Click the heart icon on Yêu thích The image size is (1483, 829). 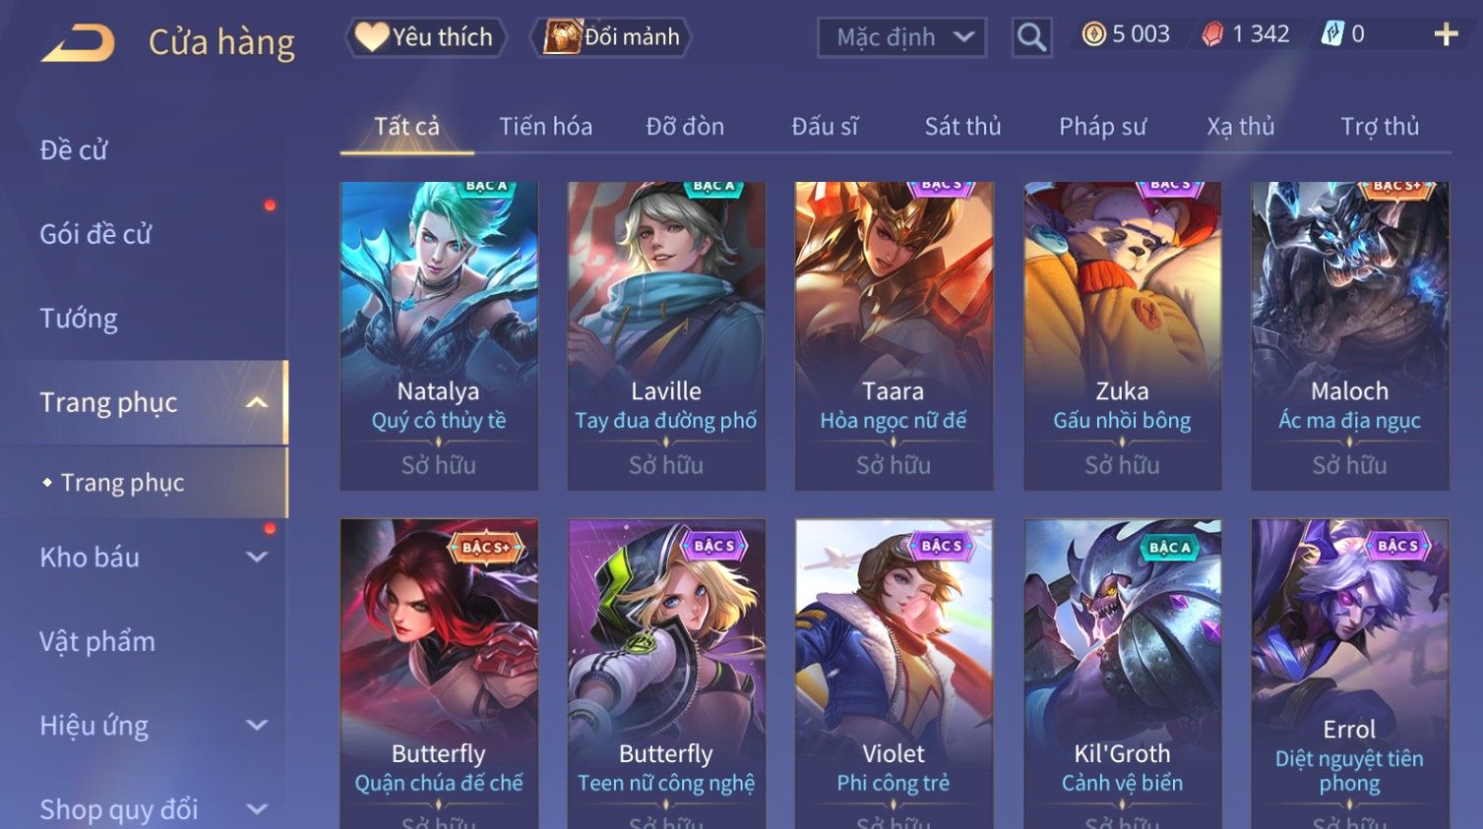click(x=371, y=36)
